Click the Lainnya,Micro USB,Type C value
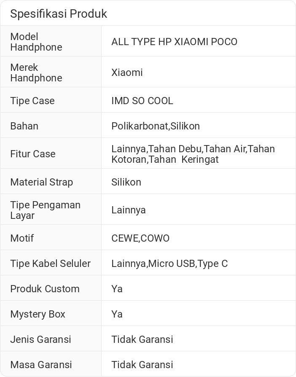The height and width of the screenshot is (377, 296). 170,264
